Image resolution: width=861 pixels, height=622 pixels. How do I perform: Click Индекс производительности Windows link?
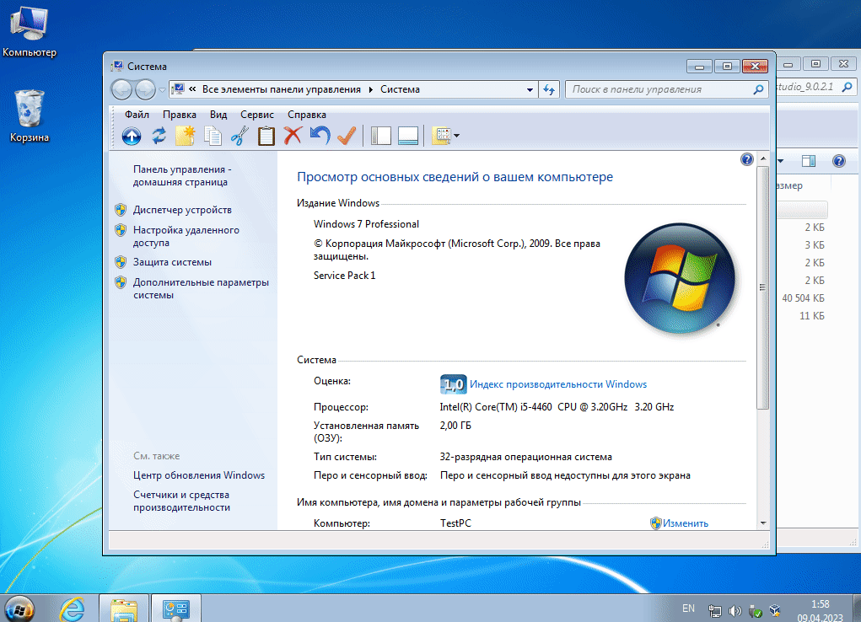point(558,384)
